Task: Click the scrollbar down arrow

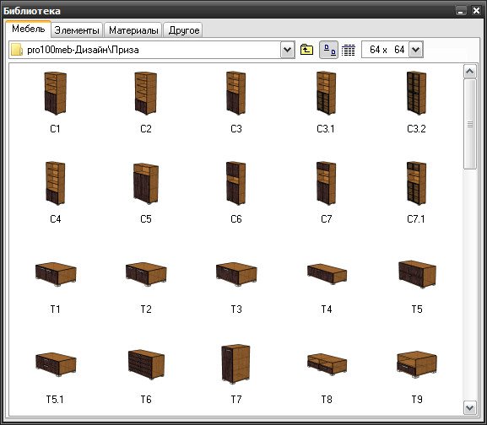Action: [469, 407]
